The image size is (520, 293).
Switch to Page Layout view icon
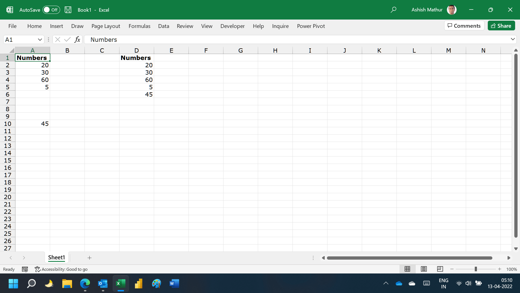click(424, 269)
